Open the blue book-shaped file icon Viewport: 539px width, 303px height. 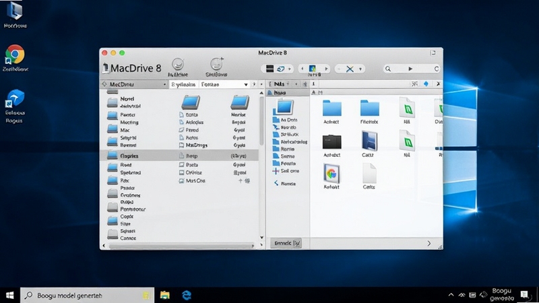click(369, 141)
